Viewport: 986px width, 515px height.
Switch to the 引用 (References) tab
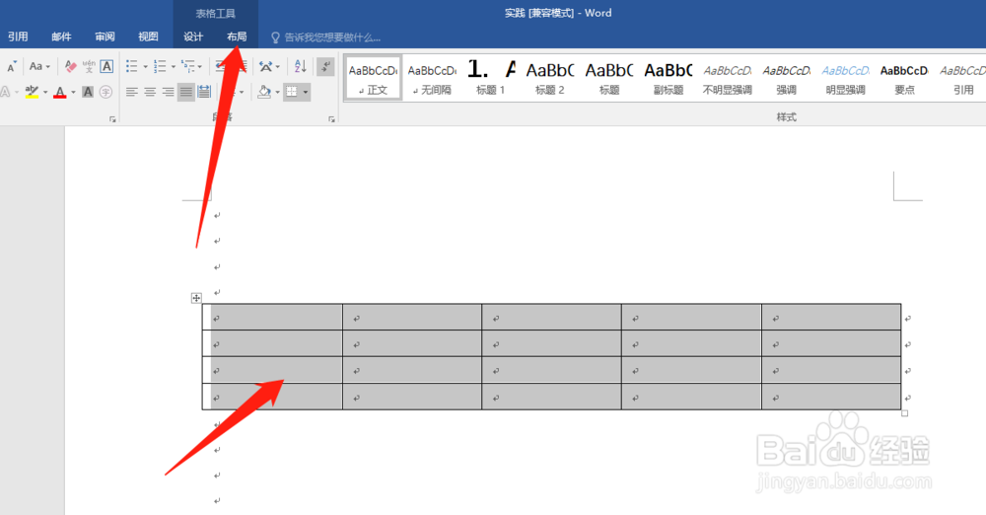[x=18, y=37]
